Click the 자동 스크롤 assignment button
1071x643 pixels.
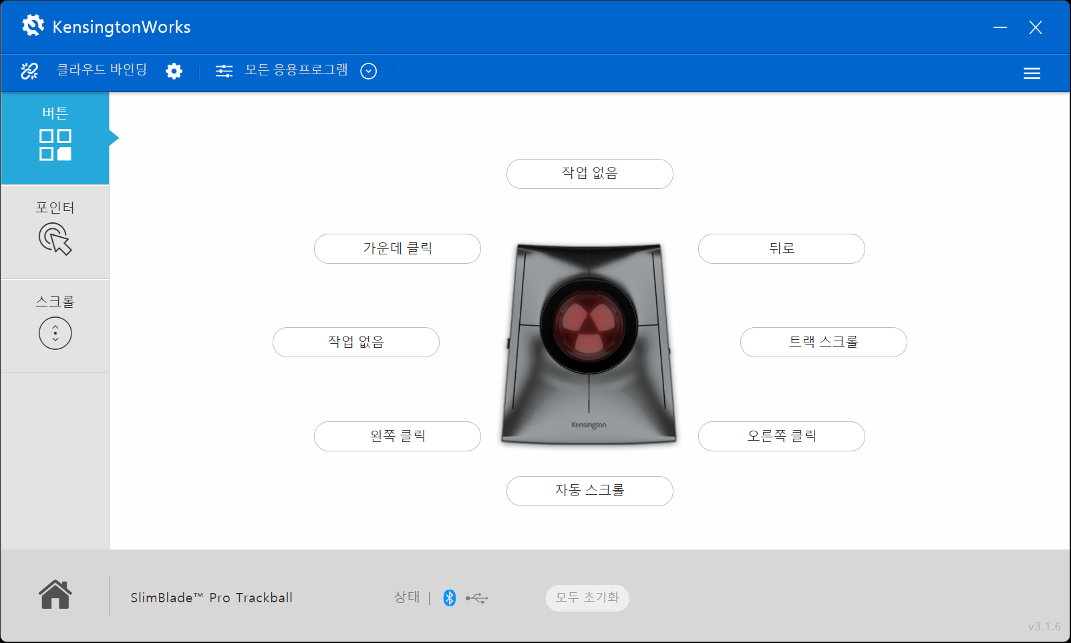pyautogui.click(x=590, y=491)
